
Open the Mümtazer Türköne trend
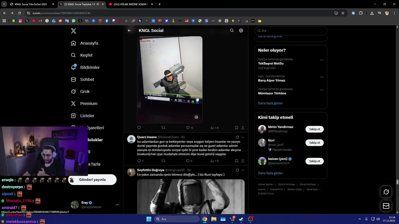click(272, 93)
